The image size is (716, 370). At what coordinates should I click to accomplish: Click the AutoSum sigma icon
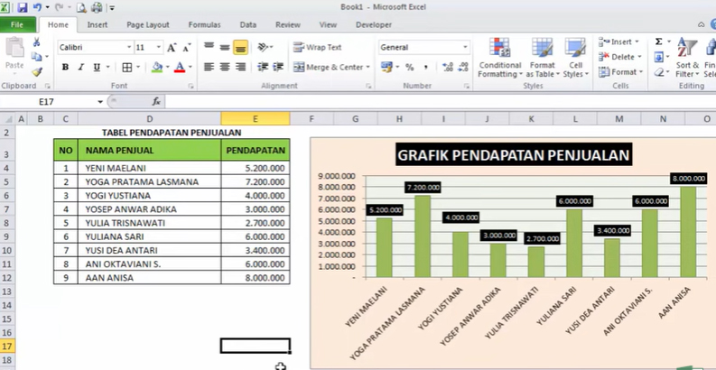[658, 42]
